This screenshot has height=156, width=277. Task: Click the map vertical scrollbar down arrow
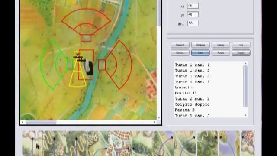(x=159, y=117)
